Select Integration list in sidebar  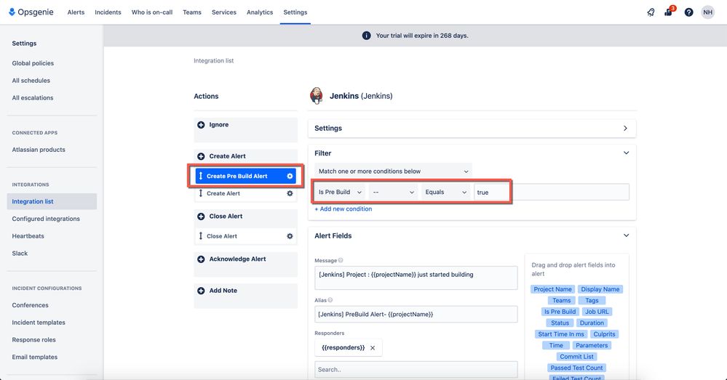(52, 201)
